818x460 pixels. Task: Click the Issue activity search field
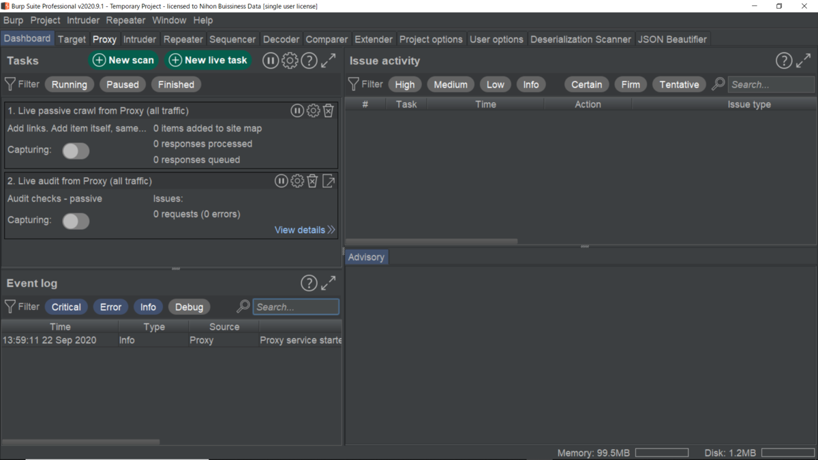coord(771,85)
